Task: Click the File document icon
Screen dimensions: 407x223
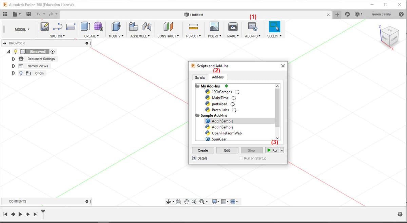Action: pos(15,14)
